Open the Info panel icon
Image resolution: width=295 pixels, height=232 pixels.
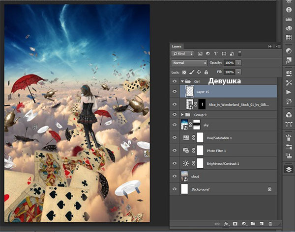tap(289, 10)
